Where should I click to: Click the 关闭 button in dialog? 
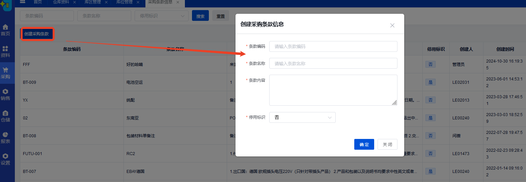[387, 144]
